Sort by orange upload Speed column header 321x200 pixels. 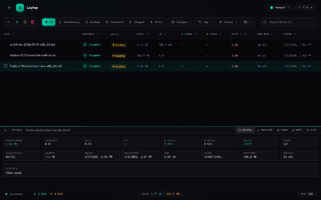[x=214, y=34]
